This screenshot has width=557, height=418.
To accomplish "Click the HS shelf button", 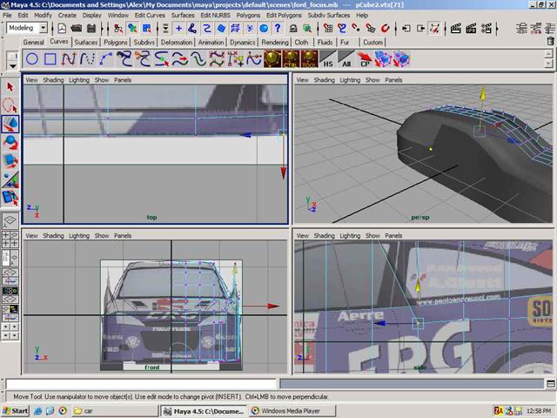I will click(328, 59).
